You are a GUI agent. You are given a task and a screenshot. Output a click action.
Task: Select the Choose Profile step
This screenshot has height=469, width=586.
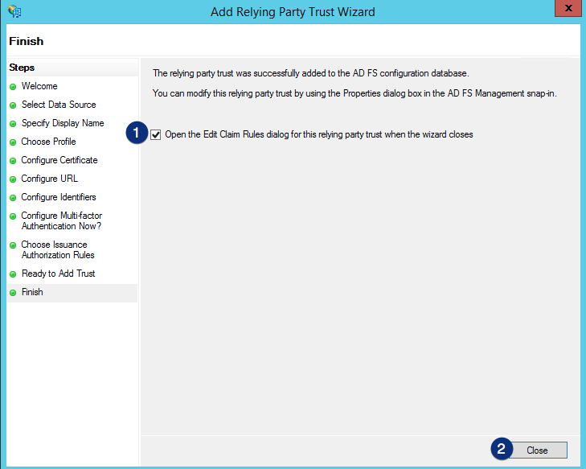(x=48, y=142)
